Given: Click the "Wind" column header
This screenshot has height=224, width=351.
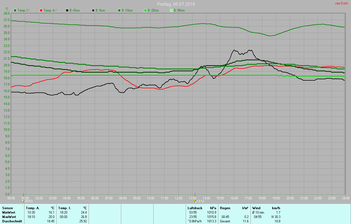Looking at the screenshot, I should click(256, 208).
